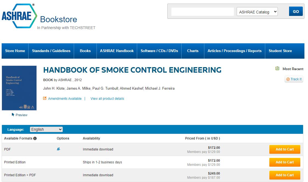The height and width of the screenshot is (182, 308).
Task: Open the Store Home tab
Action: 15,51
